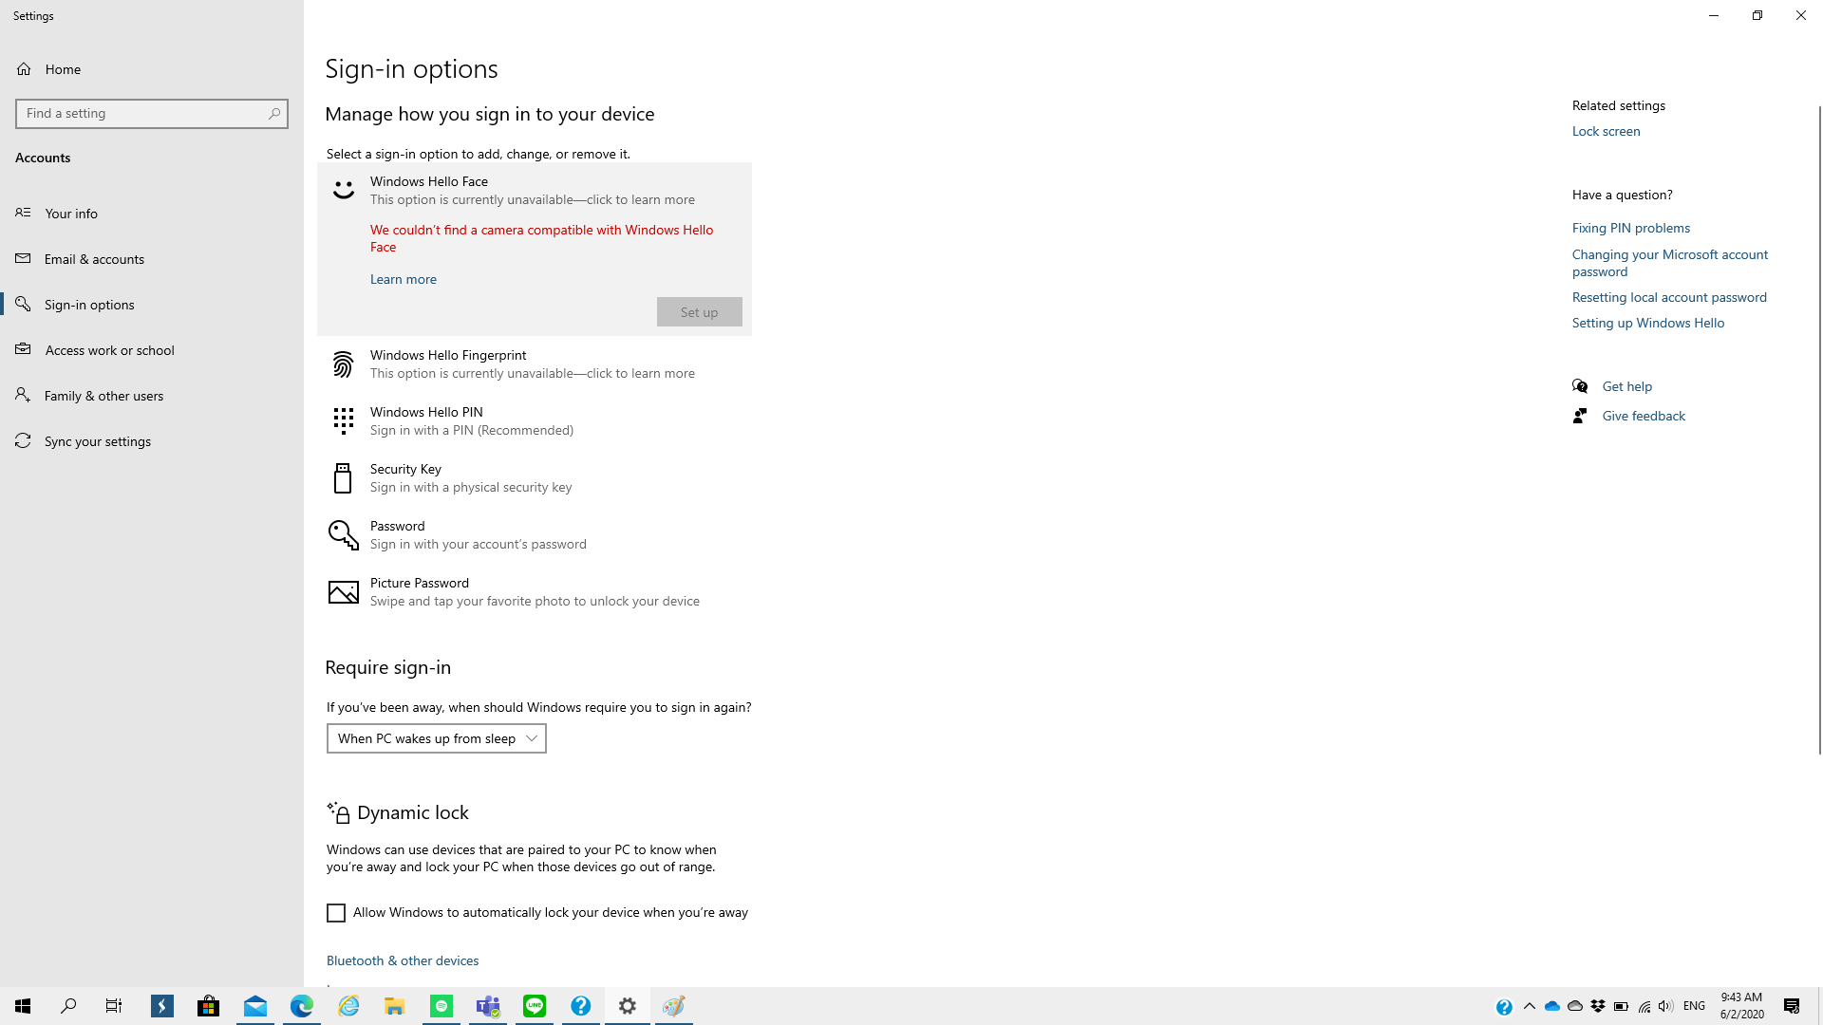Viewport: 1823px width, 1025px height.
Task: Open the Paint app in the taskbar
Action: 674,1006
